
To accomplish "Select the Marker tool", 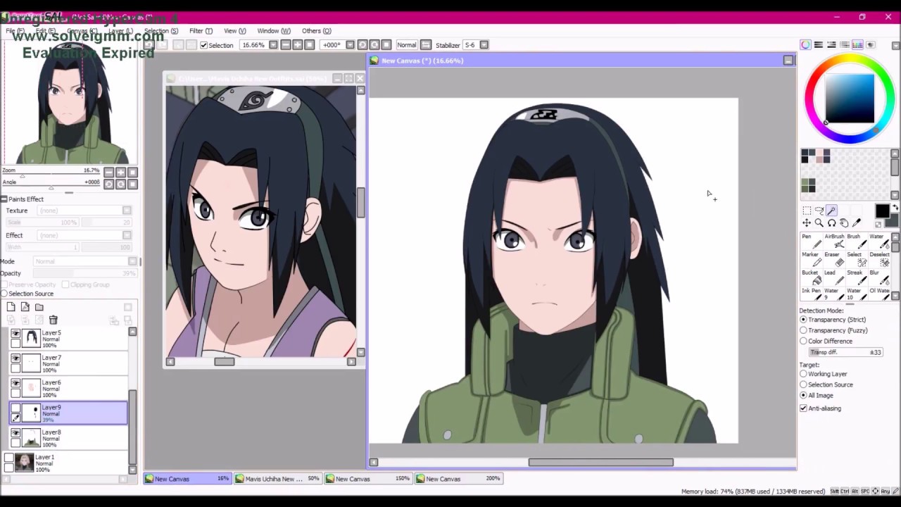I will (810, 259).
